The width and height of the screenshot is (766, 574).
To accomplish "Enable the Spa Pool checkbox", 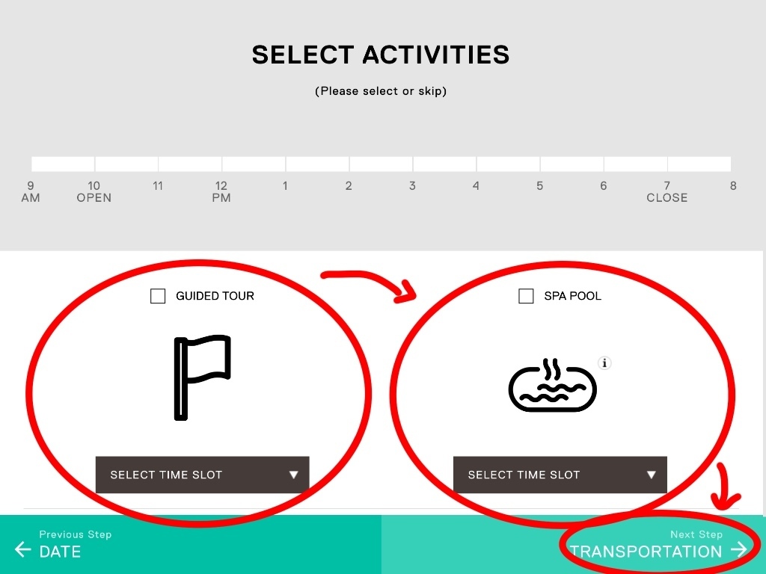I will click(526, 296).
